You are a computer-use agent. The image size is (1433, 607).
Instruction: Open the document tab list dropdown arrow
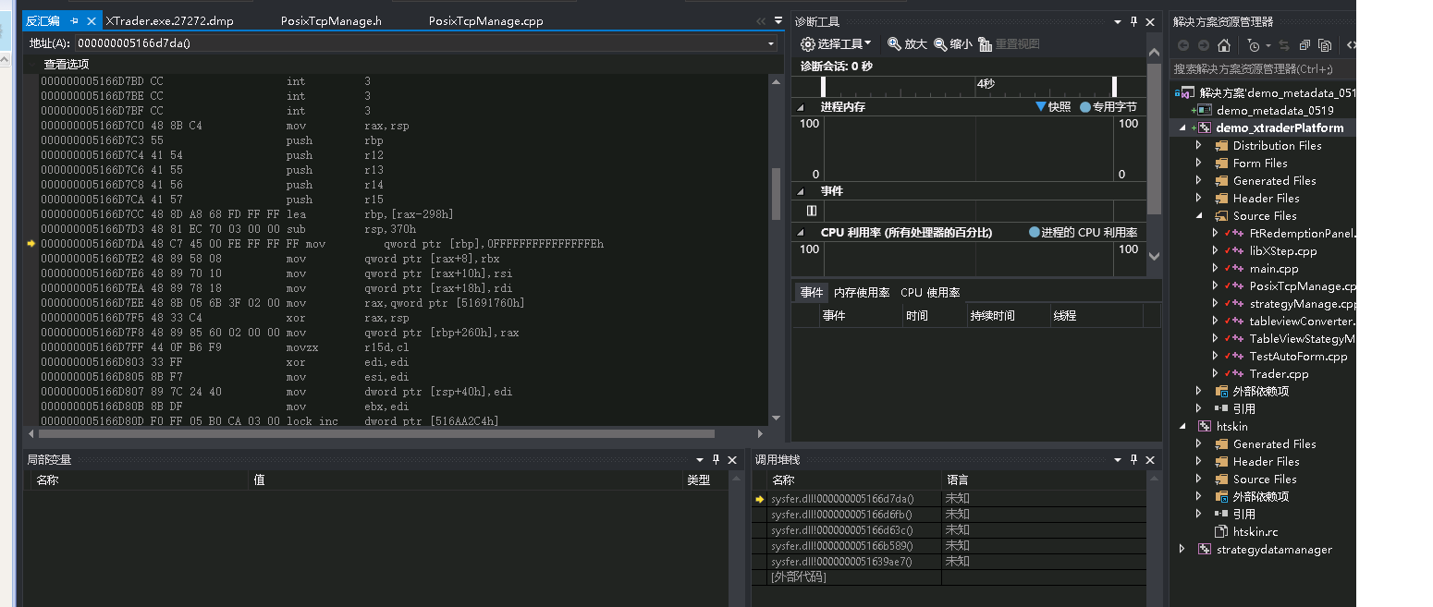pyautogui.click(x=777, y=20)
